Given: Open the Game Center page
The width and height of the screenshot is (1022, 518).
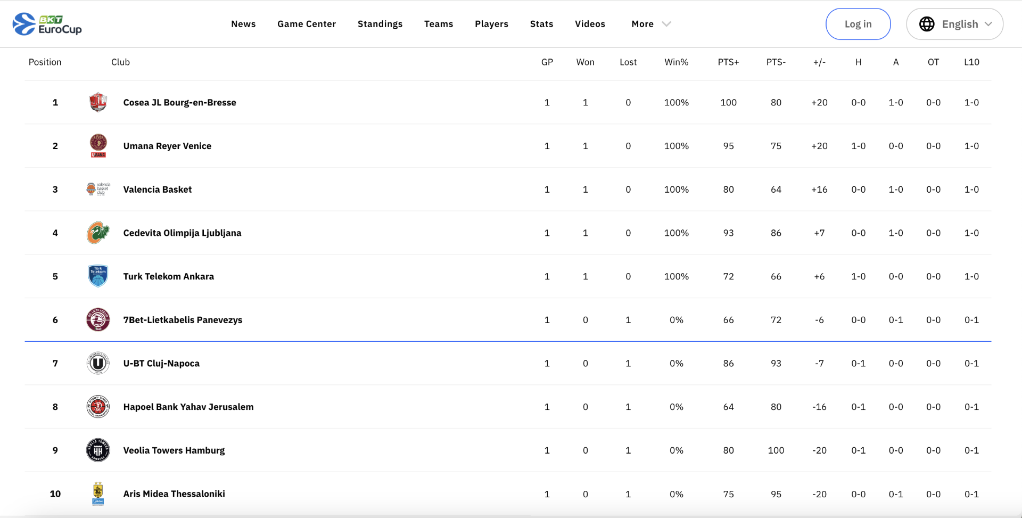Looking at the screenshot, I should 307,24.
